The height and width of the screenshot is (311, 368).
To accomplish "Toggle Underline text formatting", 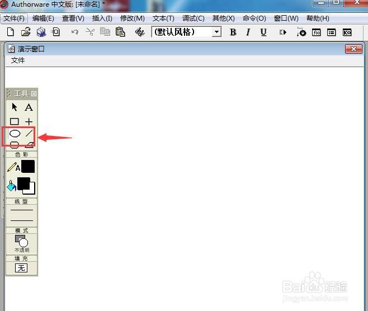I will [x=263, y=32].
